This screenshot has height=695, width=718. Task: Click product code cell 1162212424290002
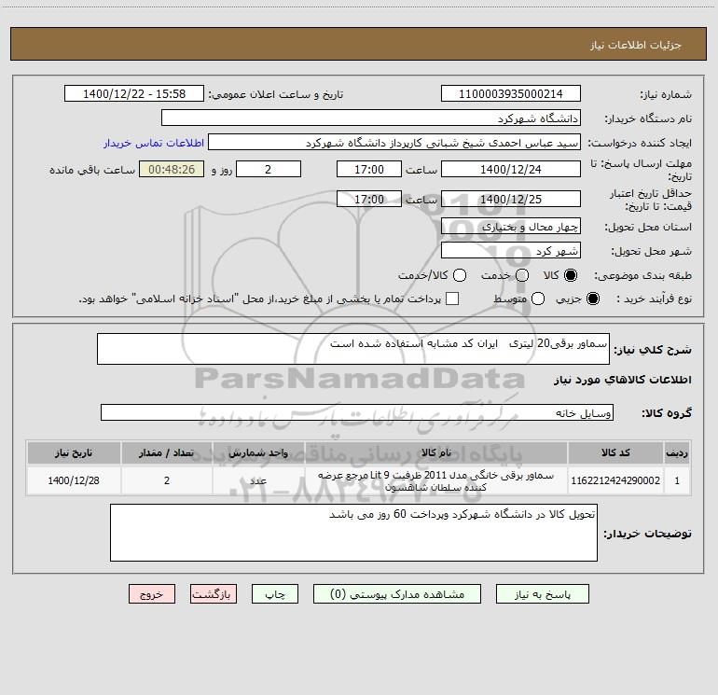coord(615,480)
